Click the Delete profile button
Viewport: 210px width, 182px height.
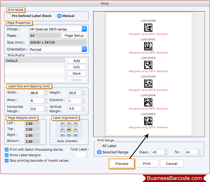pyautogui.click(x=77, y=80)
